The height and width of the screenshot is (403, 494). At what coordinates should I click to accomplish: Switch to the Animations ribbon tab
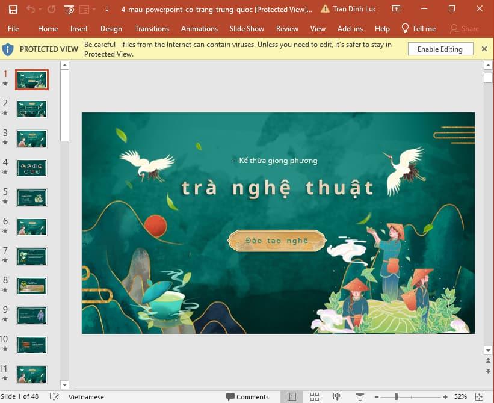pos(199,28)
